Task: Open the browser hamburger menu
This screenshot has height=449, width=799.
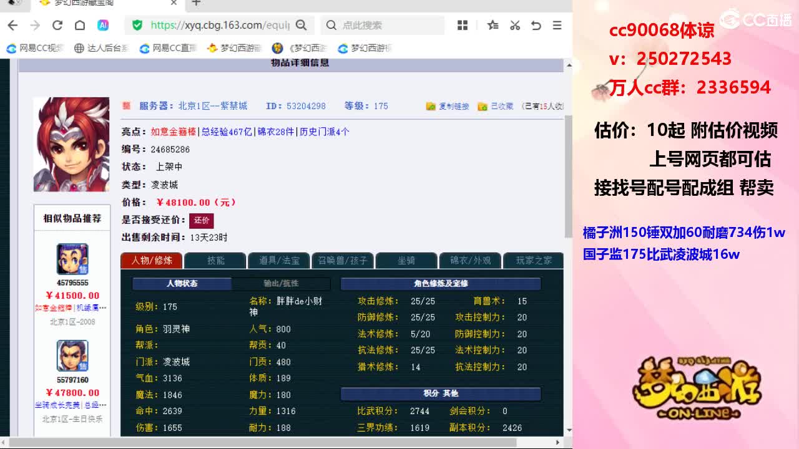Action: tap(557, 25)
